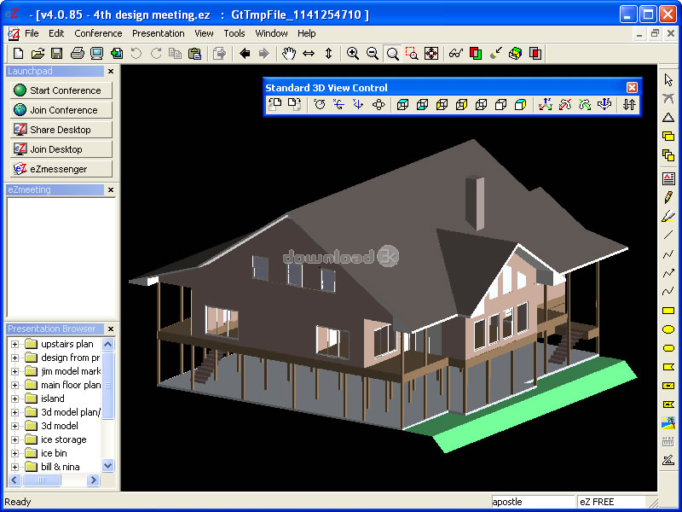This screenshot has width=682, height=512.
Task: Click the Start Conference button
Action: pos(61,90)
